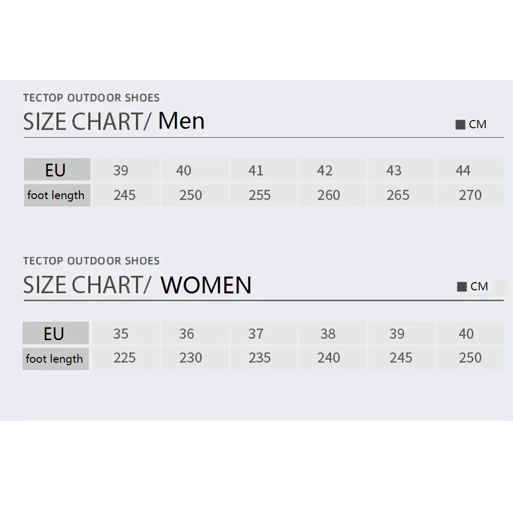513x513 pixels.
Task: Select the foot length label in Women chart
Action: (x=54, y=359)
